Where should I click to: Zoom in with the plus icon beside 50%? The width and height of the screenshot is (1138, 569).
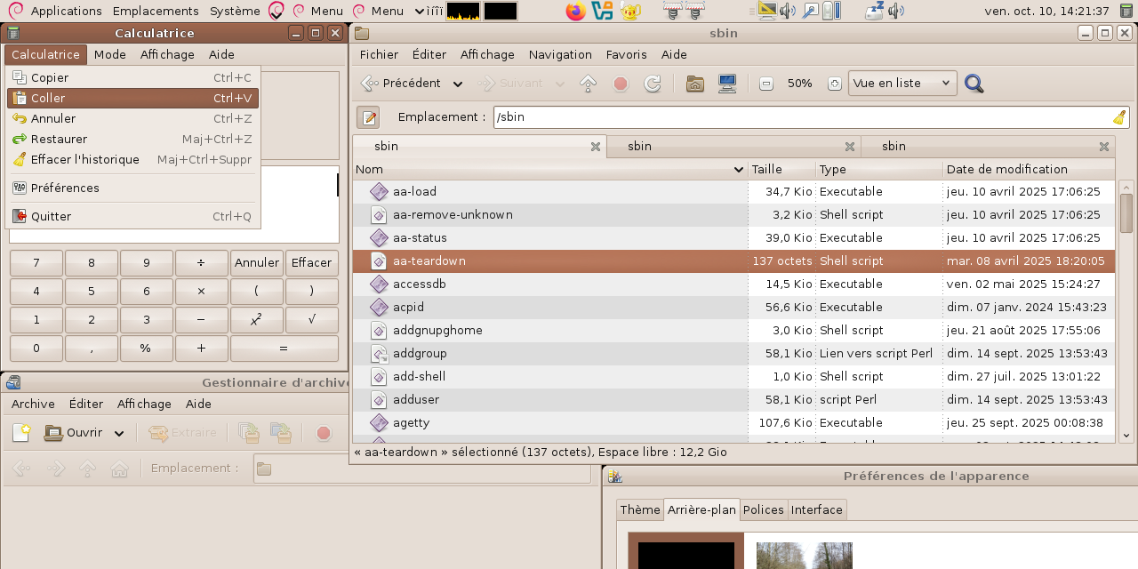(x=834, y=84)
